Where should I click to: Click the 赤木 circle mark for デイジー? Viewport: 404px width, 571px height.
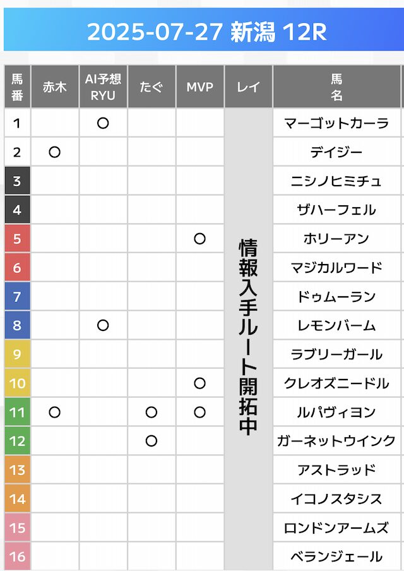[x=55, y=152]
